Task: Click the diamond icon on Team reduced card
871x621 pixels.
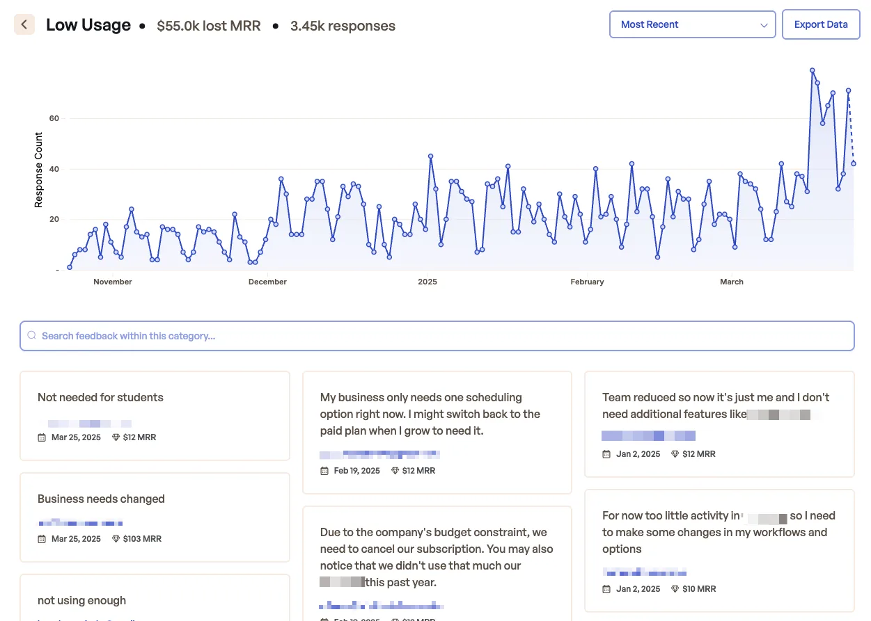Action: coord(675,454)
